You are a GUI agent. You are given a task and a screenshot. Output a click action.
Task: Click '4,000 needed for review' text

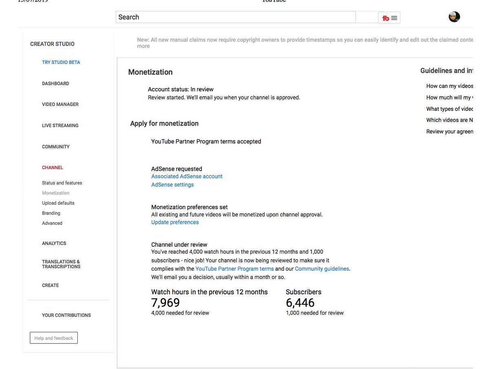180,313
